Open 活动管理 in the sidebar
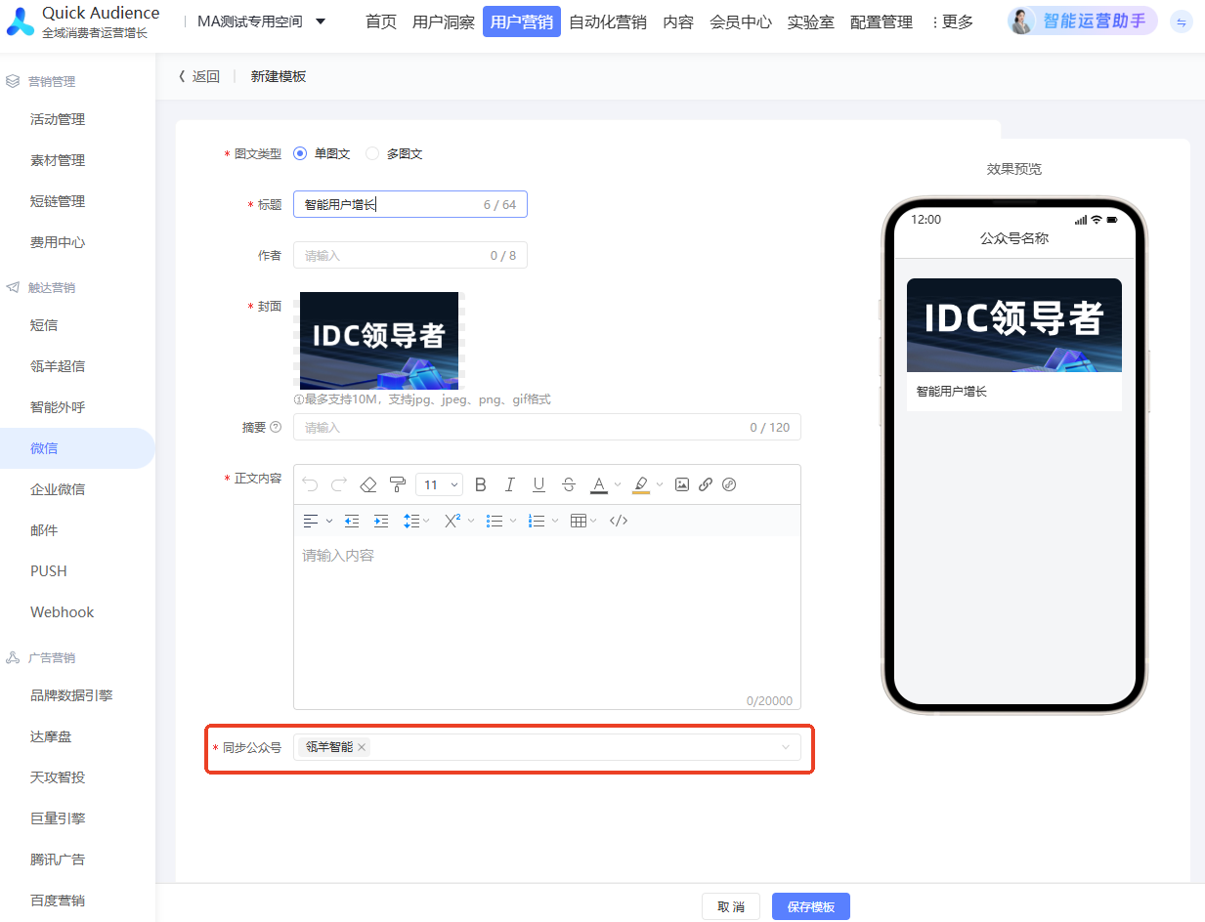Screen dimensions: 1205x922 (x=58, y=119)
